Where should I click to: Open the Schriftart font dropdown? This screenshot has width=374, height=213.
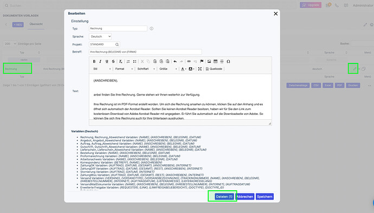point(146,69)
